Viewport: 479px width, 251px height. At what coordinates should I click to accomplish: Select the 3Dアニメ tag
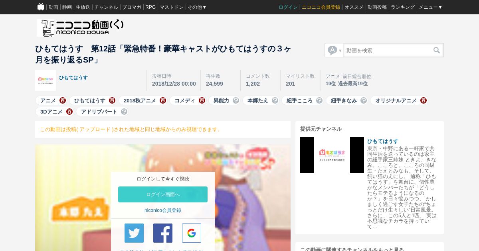click(x=51, y=112)
